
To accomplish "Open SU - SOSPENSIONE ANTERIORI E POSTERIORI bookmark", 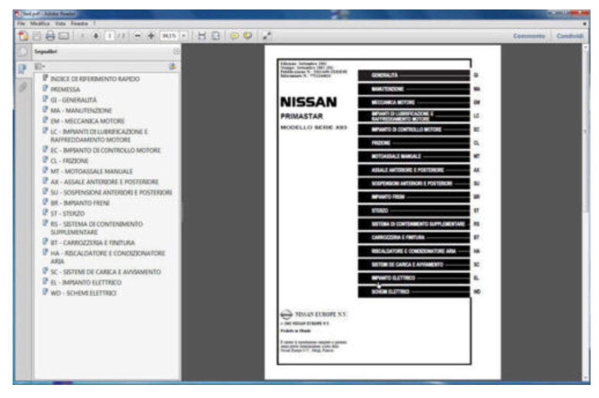I will point(111,192).
